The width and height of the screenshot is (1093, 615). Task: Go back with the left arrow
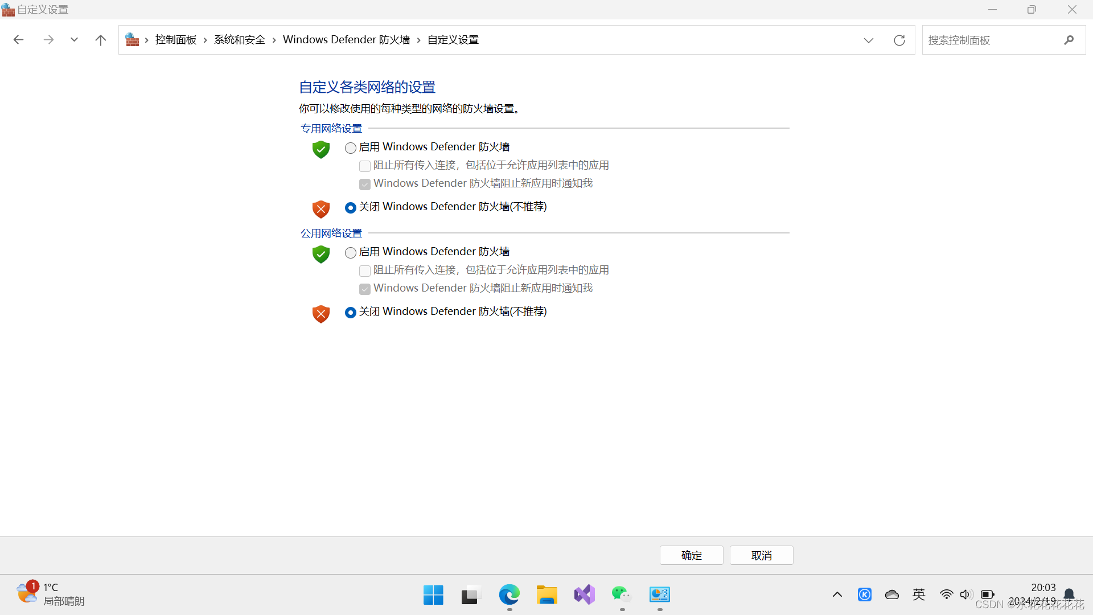[18, 40]
